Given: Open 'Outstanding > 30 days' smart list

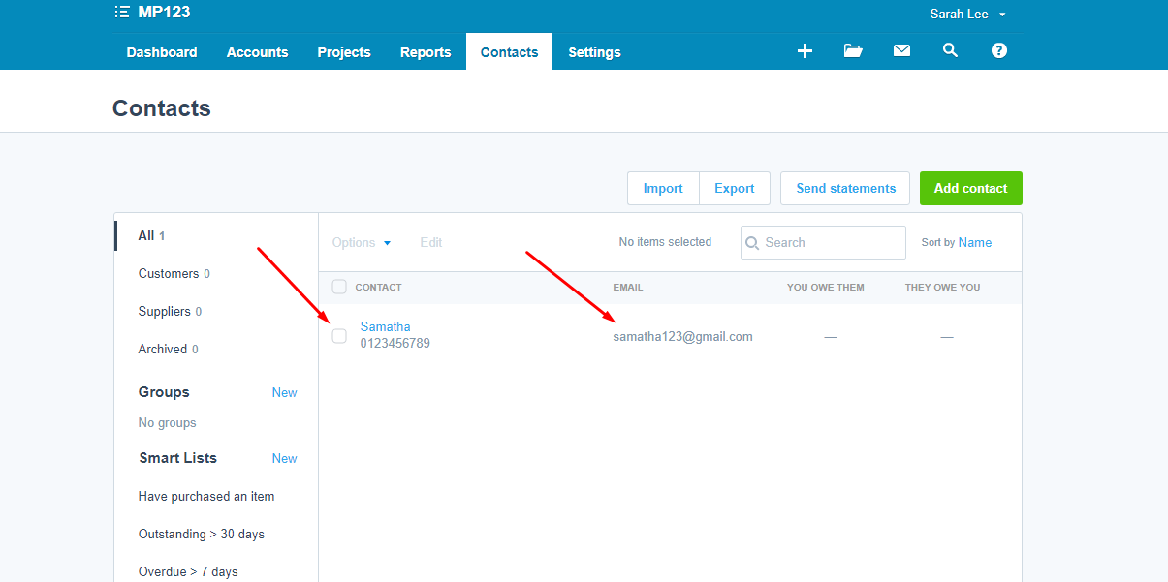Looking at the screenshot, I should 202,534.
